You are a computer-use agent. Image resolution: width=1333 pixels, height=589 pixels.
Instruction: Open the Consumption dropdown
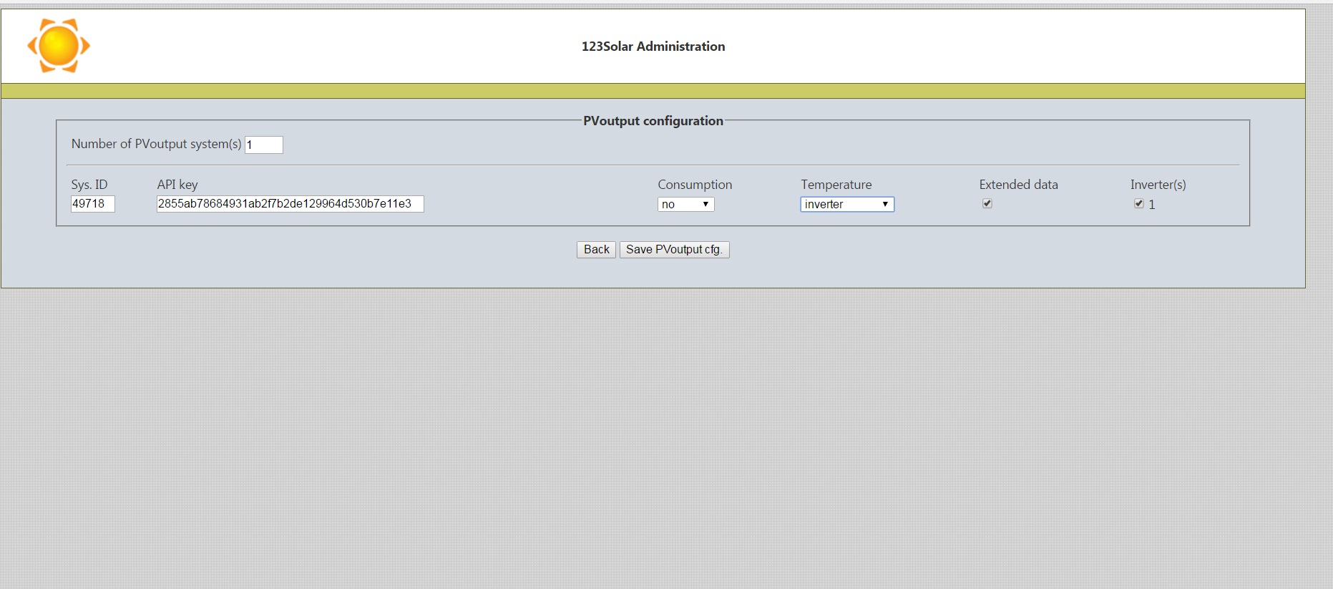tap(685, 204)
